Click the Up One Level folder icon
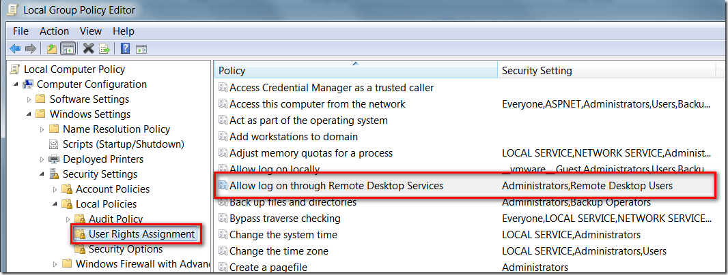This screenshot has width=728, height=275. click(x=52, y=48)
